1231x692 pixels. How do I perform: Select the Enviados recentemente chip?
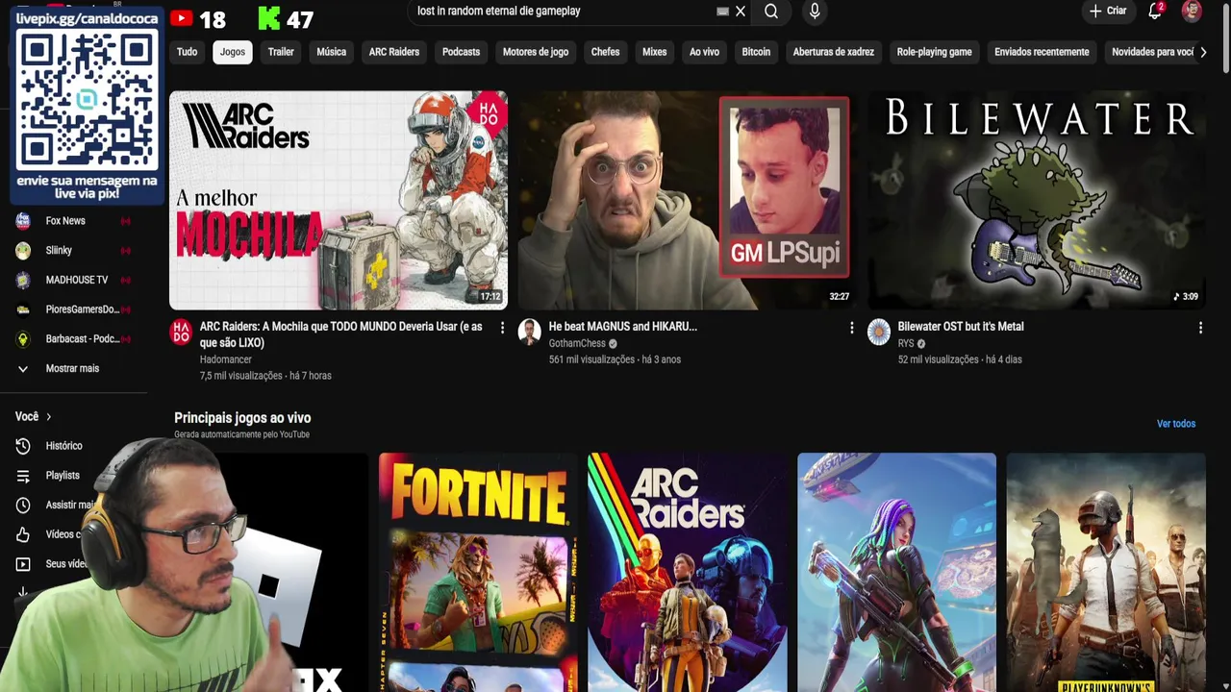pos(1042,52)
